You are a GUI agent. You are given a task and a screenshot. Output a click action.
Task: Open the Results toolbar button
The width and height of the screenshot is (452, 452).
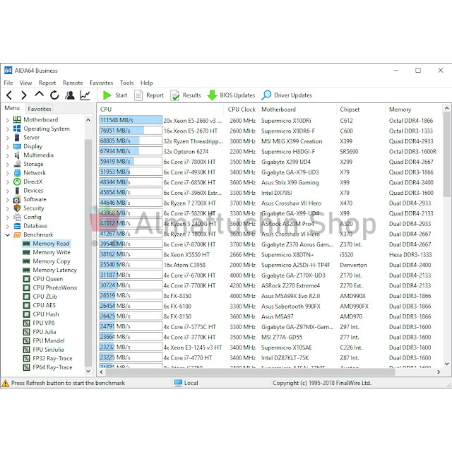(x=185, y=95)
